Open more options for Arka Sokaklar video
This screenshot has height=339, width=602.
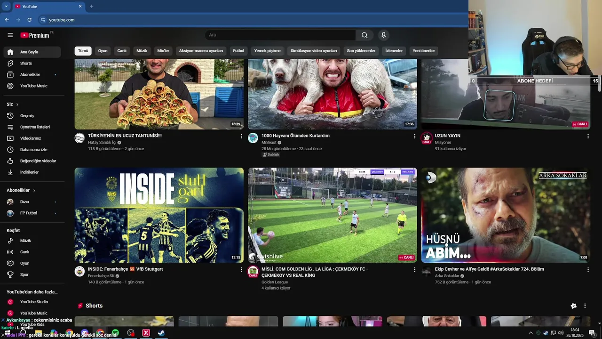pyautogui.click(x=588, y=270)
